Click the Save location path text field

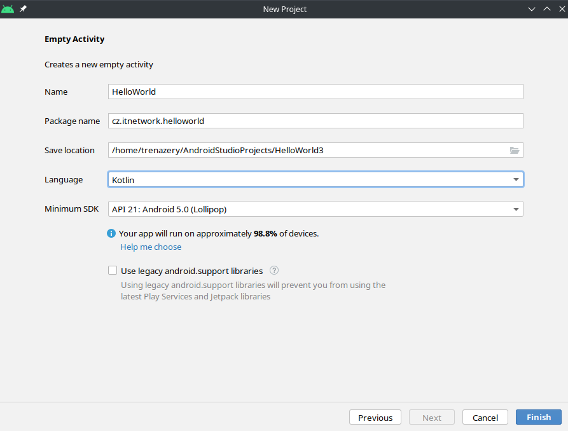305,151
